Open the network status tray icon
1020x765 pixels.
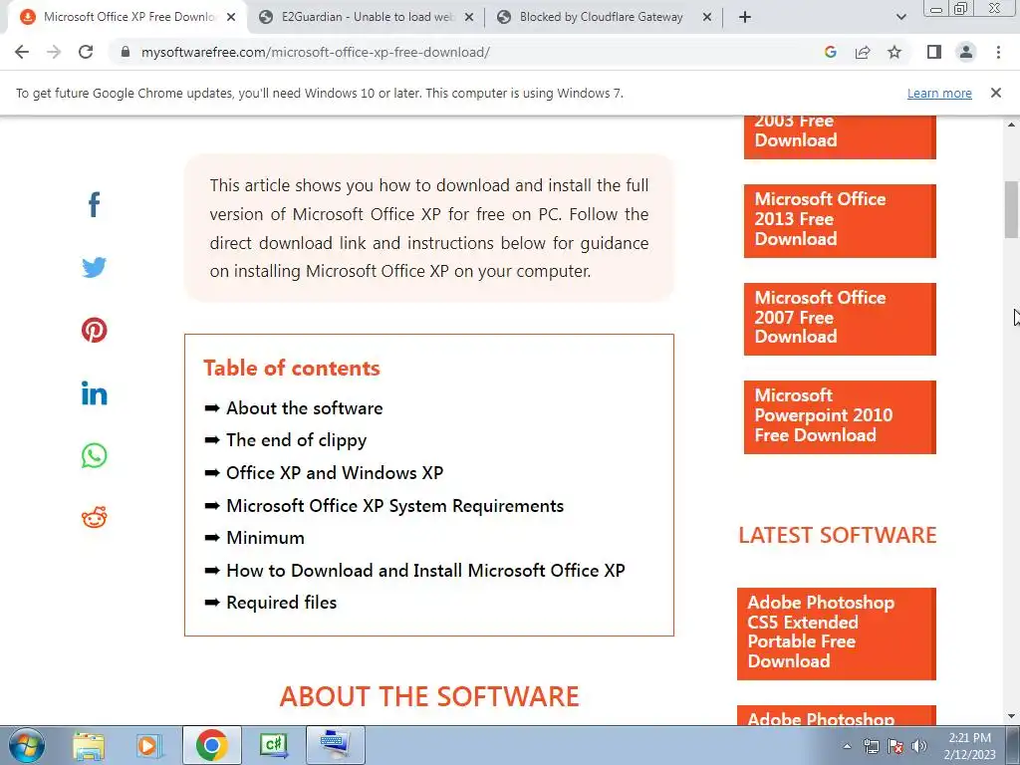click(x=871, y=746)
